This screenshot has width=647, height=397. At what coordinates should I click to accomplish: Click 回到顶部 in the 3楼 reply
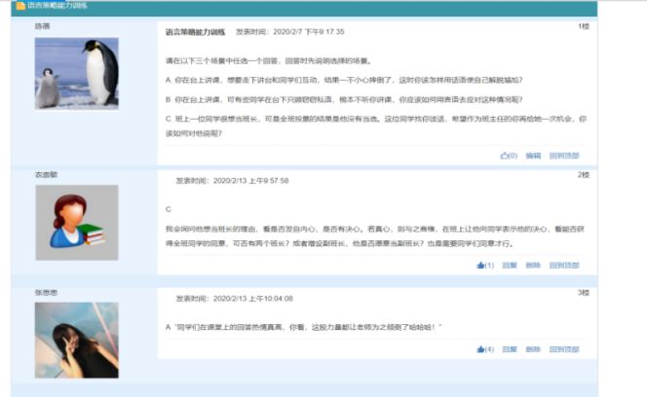point(564,349)
